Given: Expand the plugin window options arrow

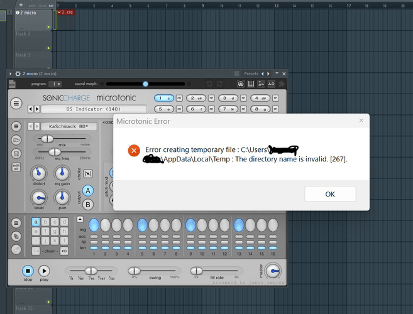Looking at the screenshot, I should (x=11, y=73).
